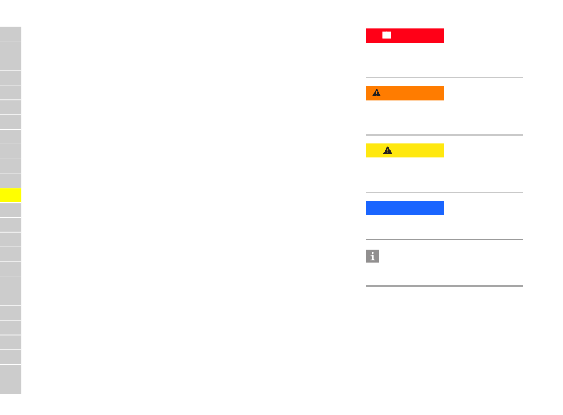Click the divider line beneath the blue banner section
The width and height of the screenshot is (563, 415).
click(444, 239)
